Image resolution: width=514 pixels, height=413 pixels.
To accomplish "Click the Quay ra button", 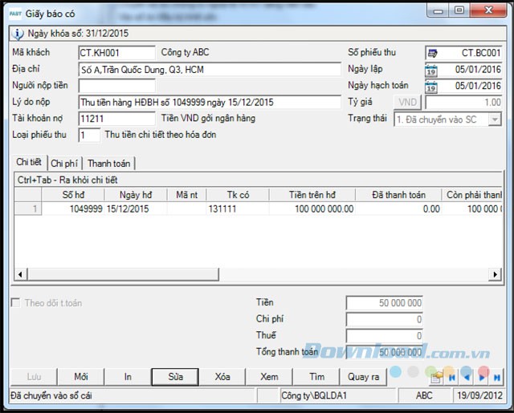I will [x=364, y=376].
